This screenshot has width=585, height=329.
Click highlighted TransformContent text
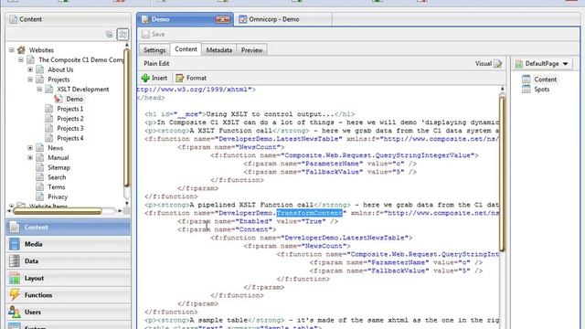pos(309,213)
